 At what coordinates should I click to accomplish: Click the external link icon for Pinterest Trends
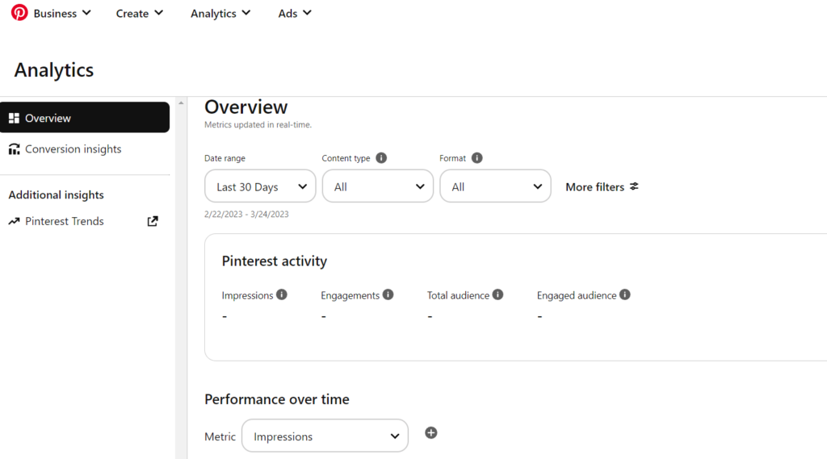pos(153,221)
